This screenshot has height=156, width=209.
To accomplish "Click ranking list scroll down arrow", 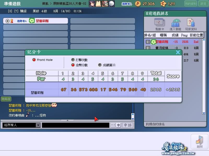I will pos(204,113).
